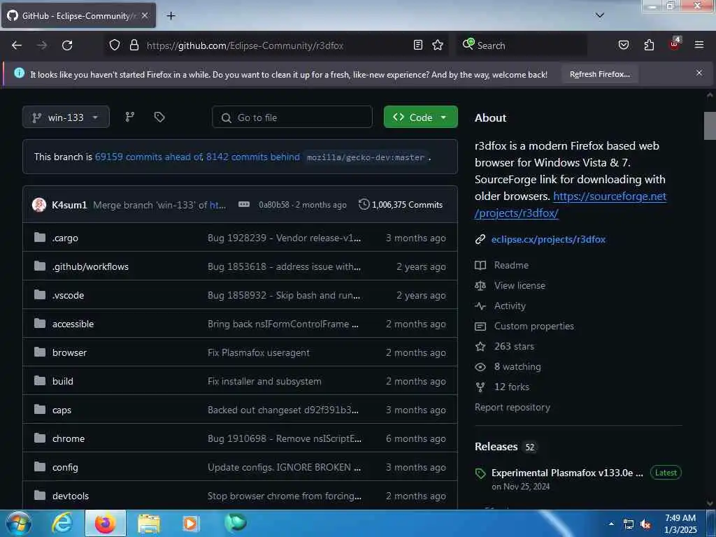Click Report repository link
716x537 pixels.
point(513,408)
